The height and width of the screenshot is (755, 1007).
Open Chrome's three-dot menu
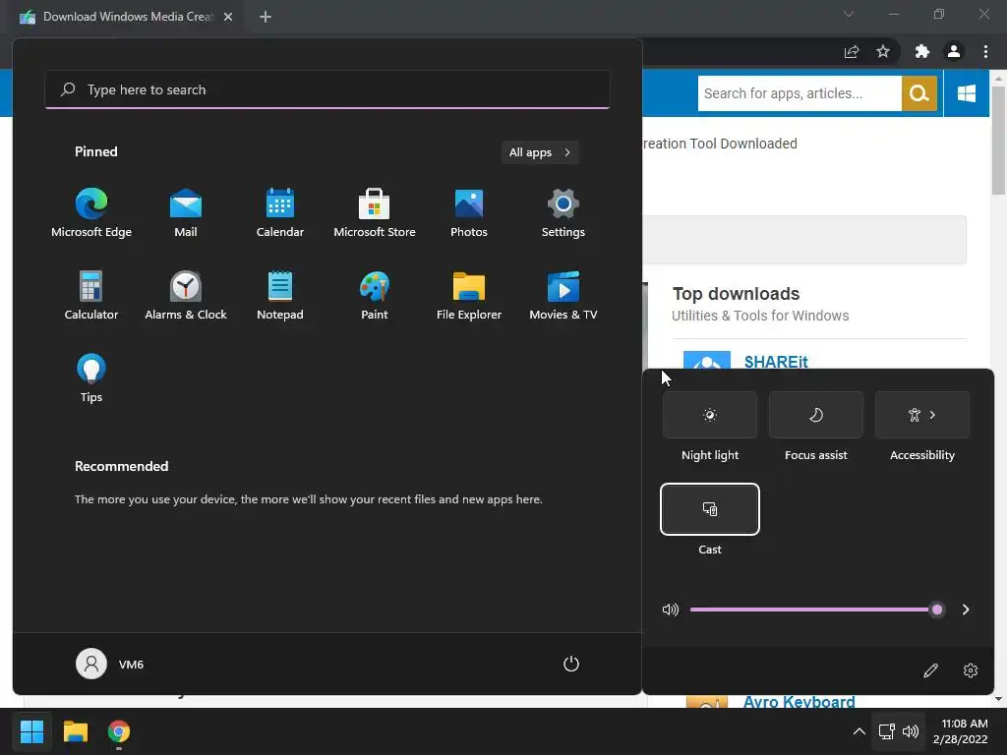coord(985,52)
